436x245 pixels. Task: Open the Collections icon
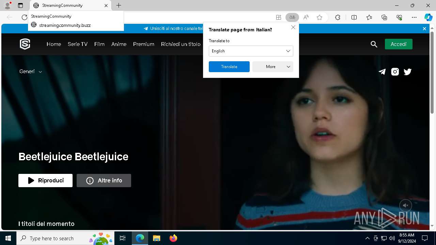click(384, 17)
